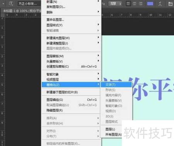Align text left in options bar
The image size is (174, 146).
pyautogui.click(x=128, y=3)
